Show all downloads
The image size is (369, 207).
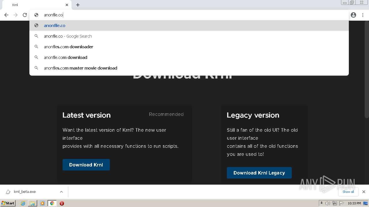[x=348, y=192]
